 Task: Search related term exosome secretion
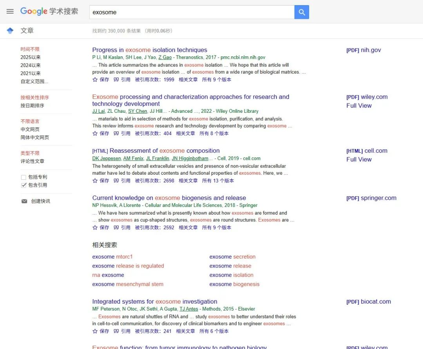pyautogui.click(x=232, y=257)
